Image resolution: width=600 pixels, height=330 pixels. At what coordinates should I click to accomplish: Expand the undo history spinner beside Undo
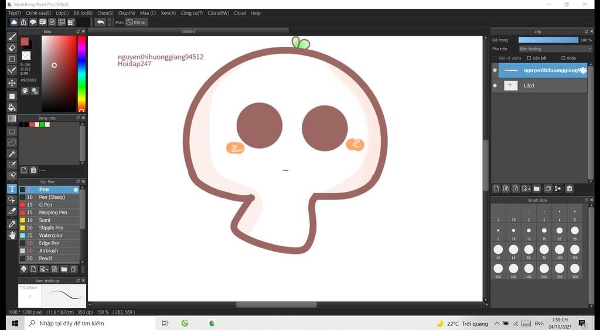pos(110,22)
